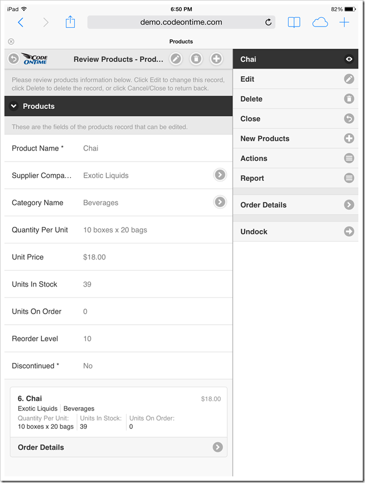Click pencil edit icon in form header
Viewport: 365px width, 483px height.
pos(175,59)
